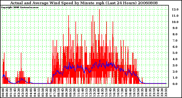The height and width of the screenshot is (98, 182).
Task: Click the 23:20 time axis label
Action: pos(162,93)
